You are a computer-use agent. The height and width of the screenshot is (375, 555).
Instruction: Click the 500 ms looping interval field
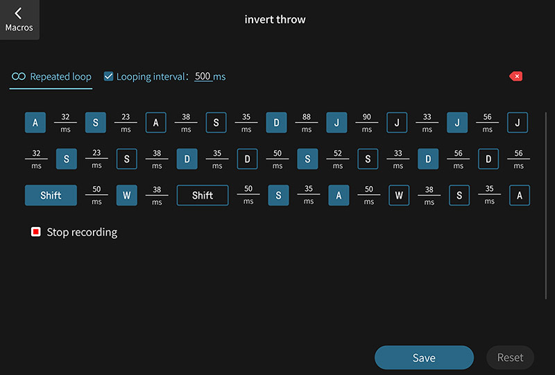point(203,76)
